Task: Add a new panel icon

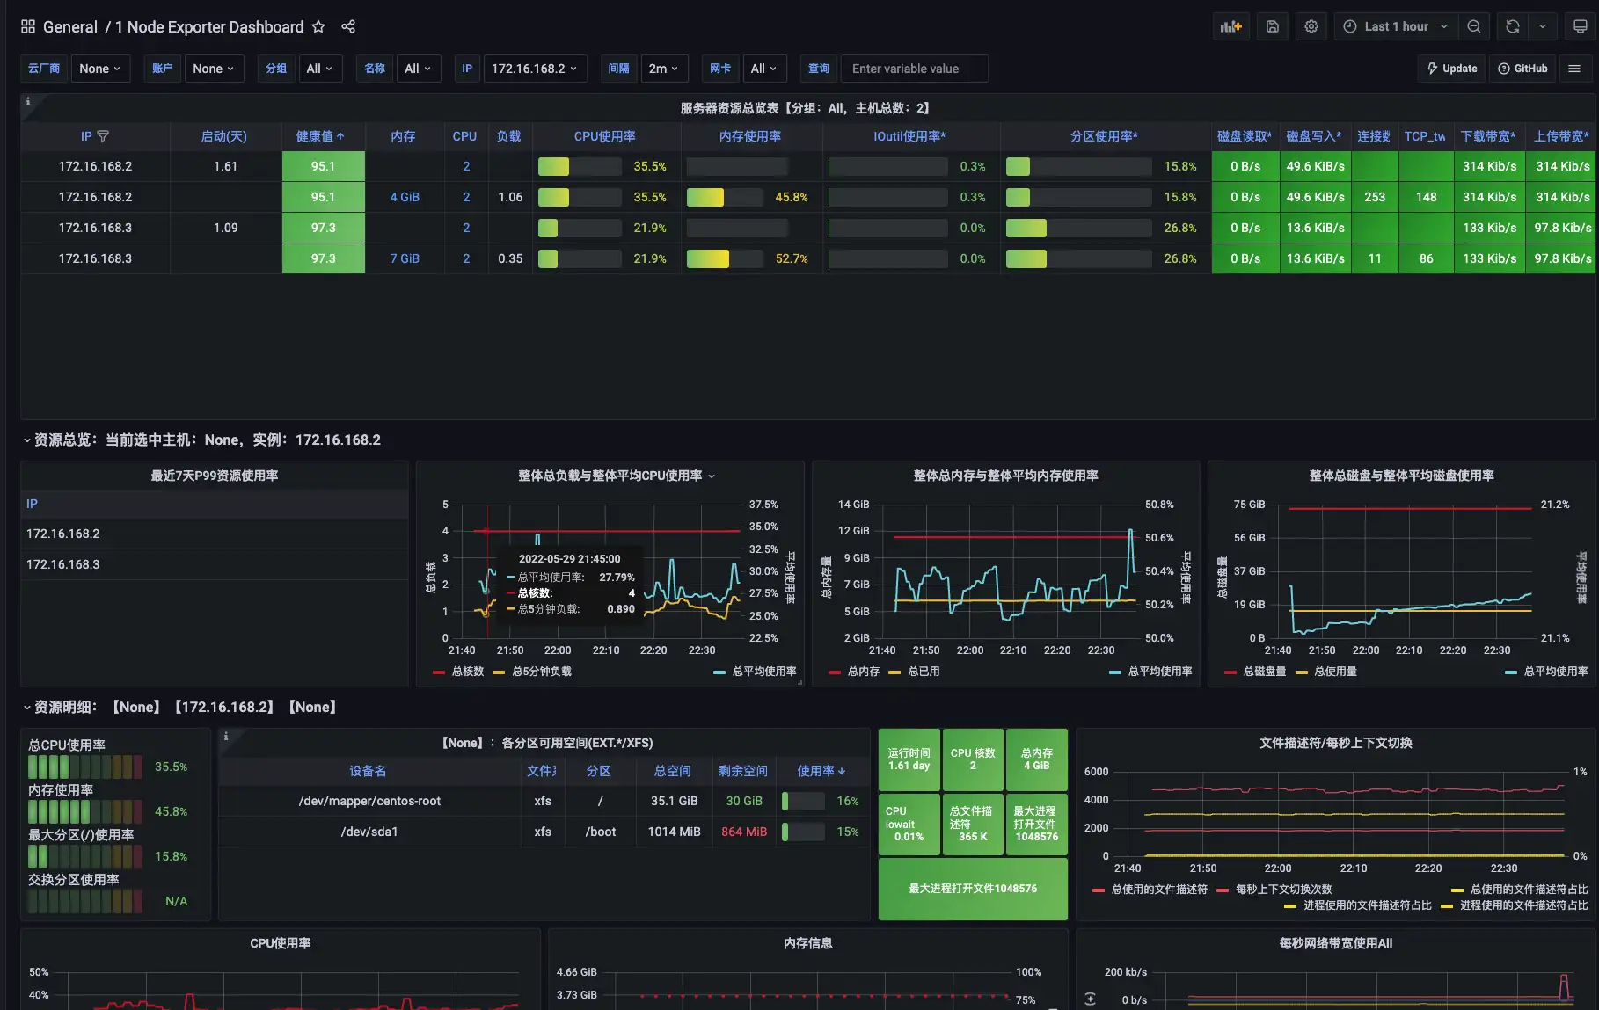Action: 1231,26
